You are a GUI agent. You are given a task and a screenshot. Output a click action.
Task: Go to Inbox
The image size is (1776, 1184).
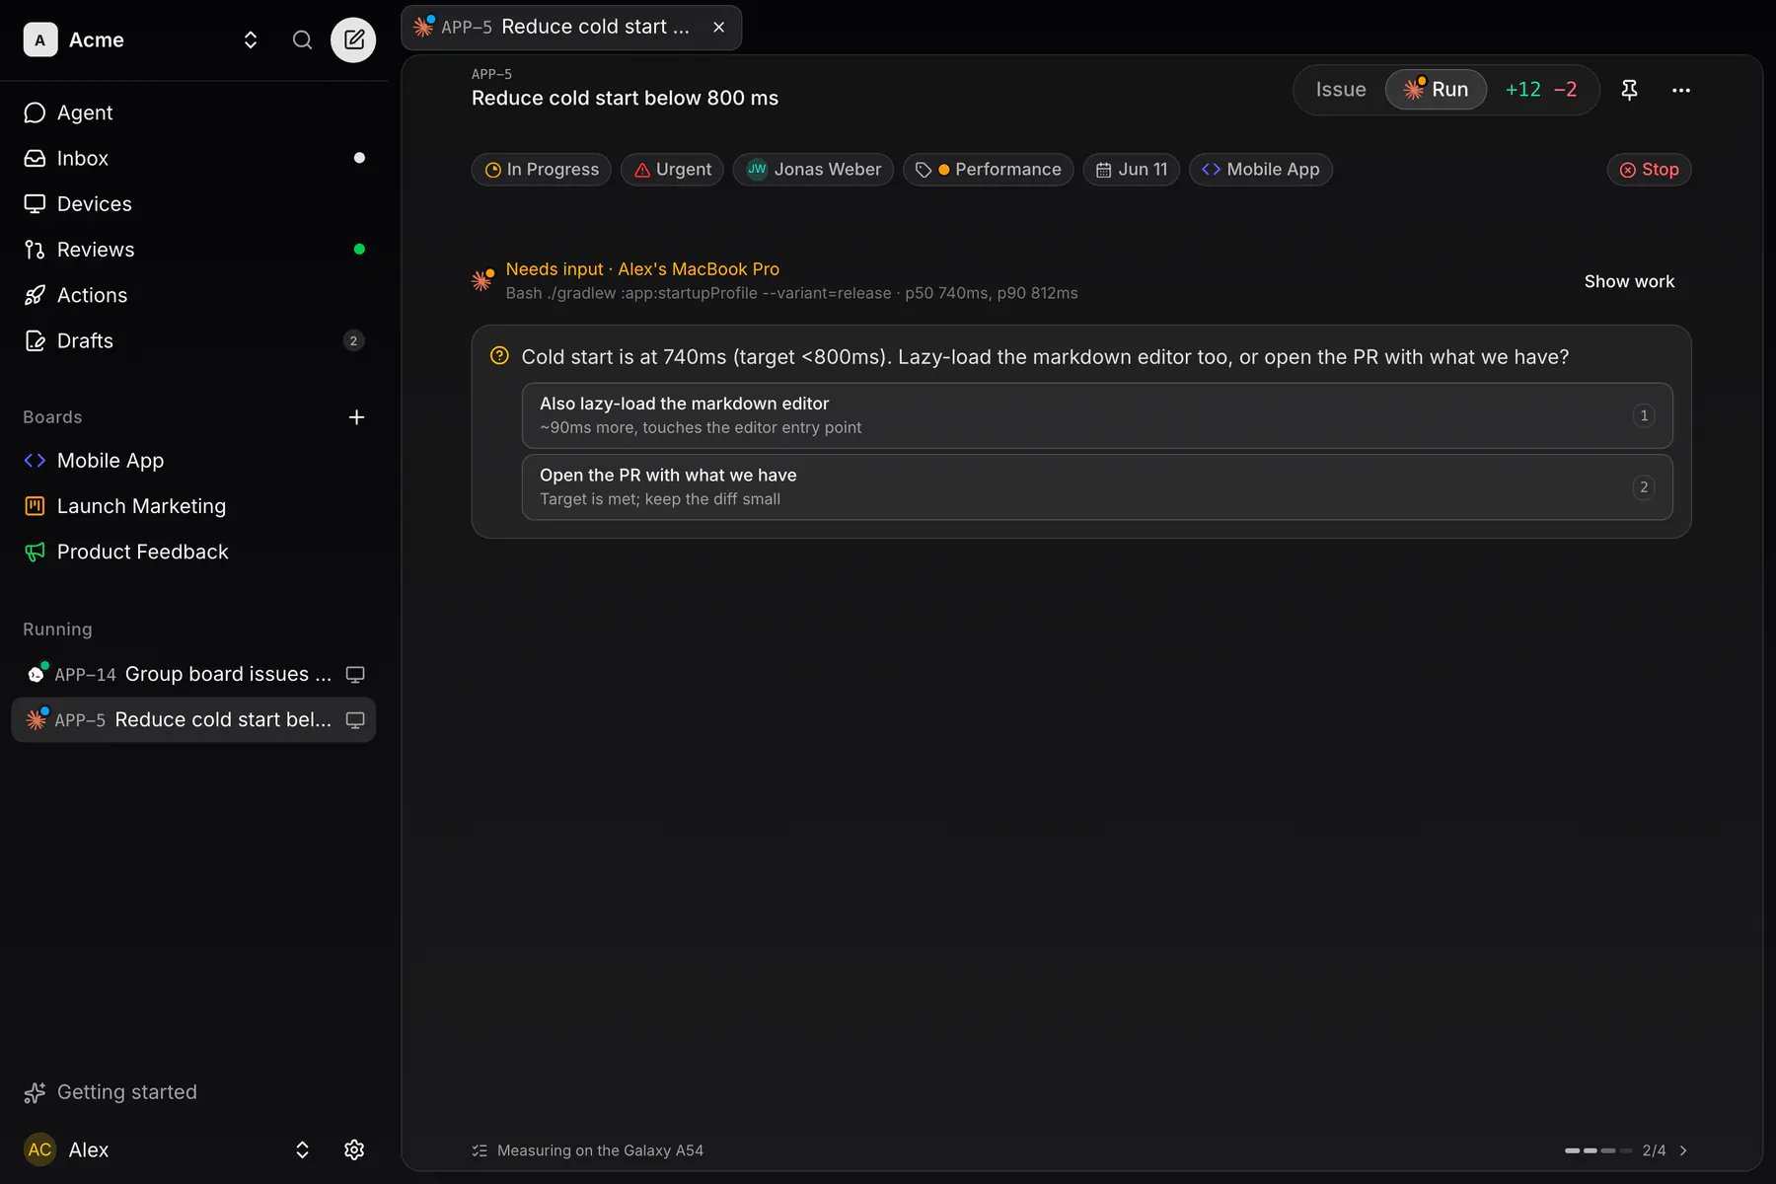coord(193,158)
